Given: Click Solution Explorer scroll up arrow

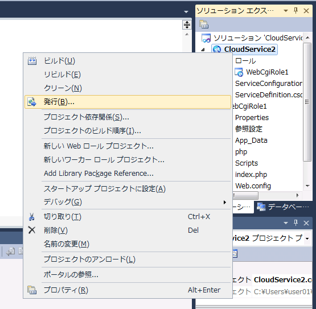Looking at the screenshot, I should [x=307, y=38].
